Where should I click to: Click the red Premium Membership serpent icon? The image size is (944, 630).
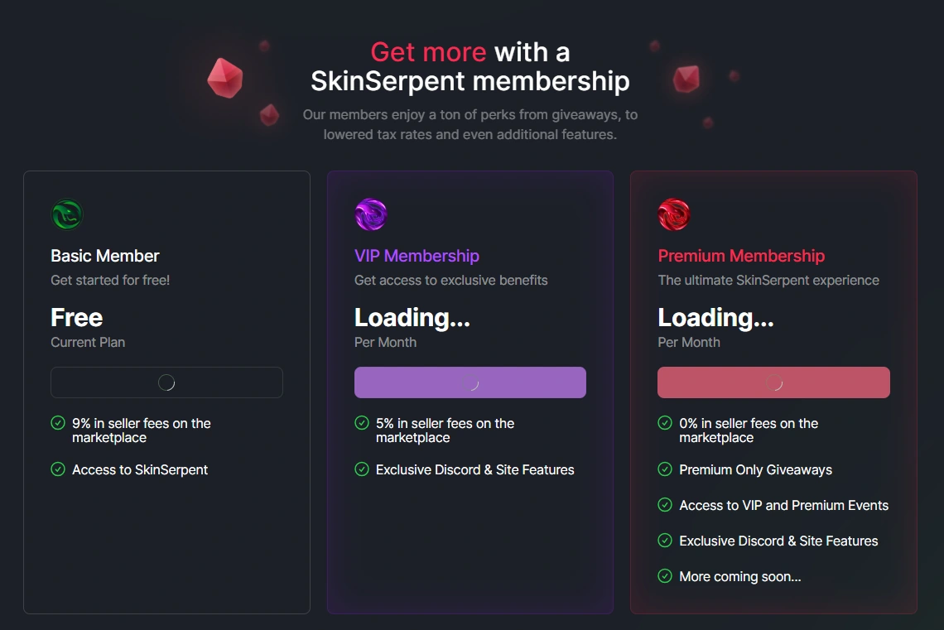pos(674,214)
